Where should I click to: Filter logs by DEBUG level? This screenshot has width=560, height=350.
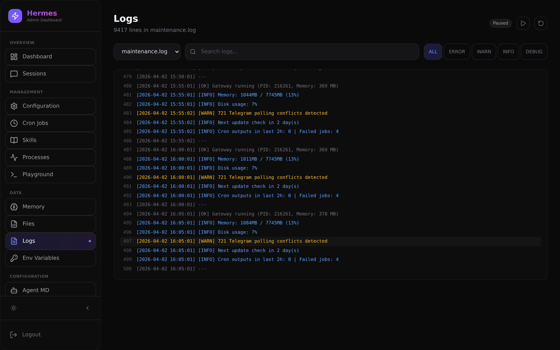[534, 52]
